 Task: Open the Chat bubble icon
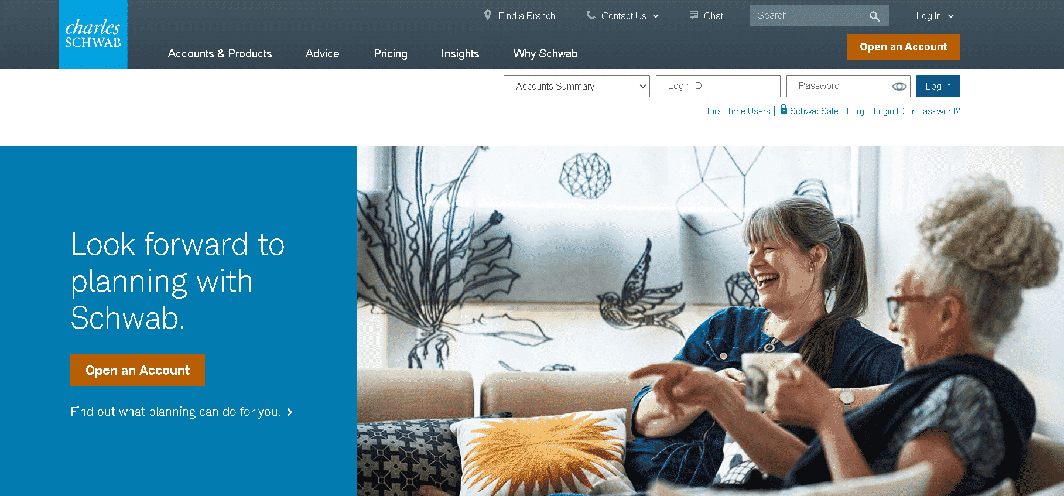[694, 15]
